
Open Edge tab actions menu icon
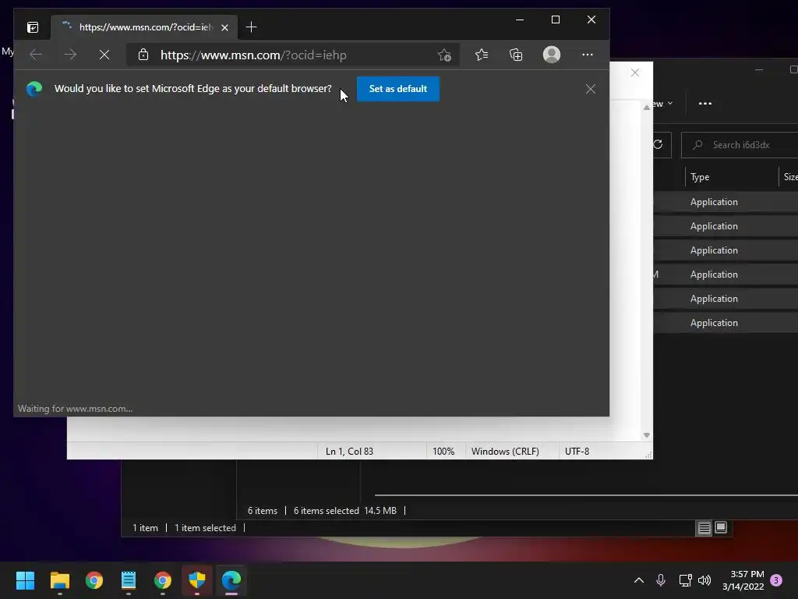pyautogui.click(x=33, y=27)
